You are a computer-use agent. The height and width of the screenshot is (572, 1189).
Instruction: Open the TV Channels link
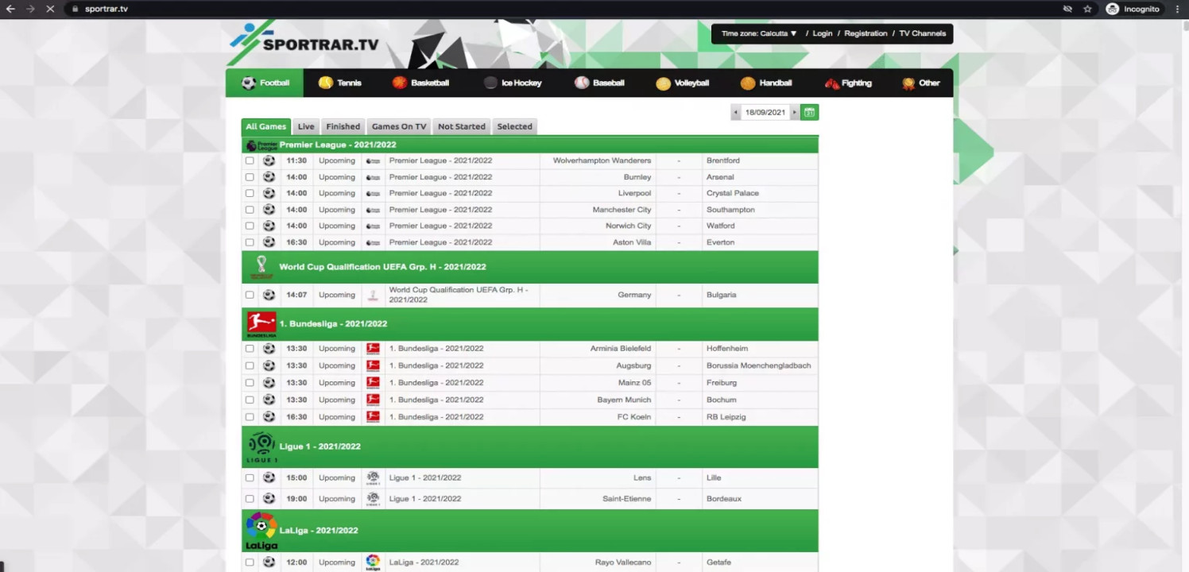tap(923, 33)
